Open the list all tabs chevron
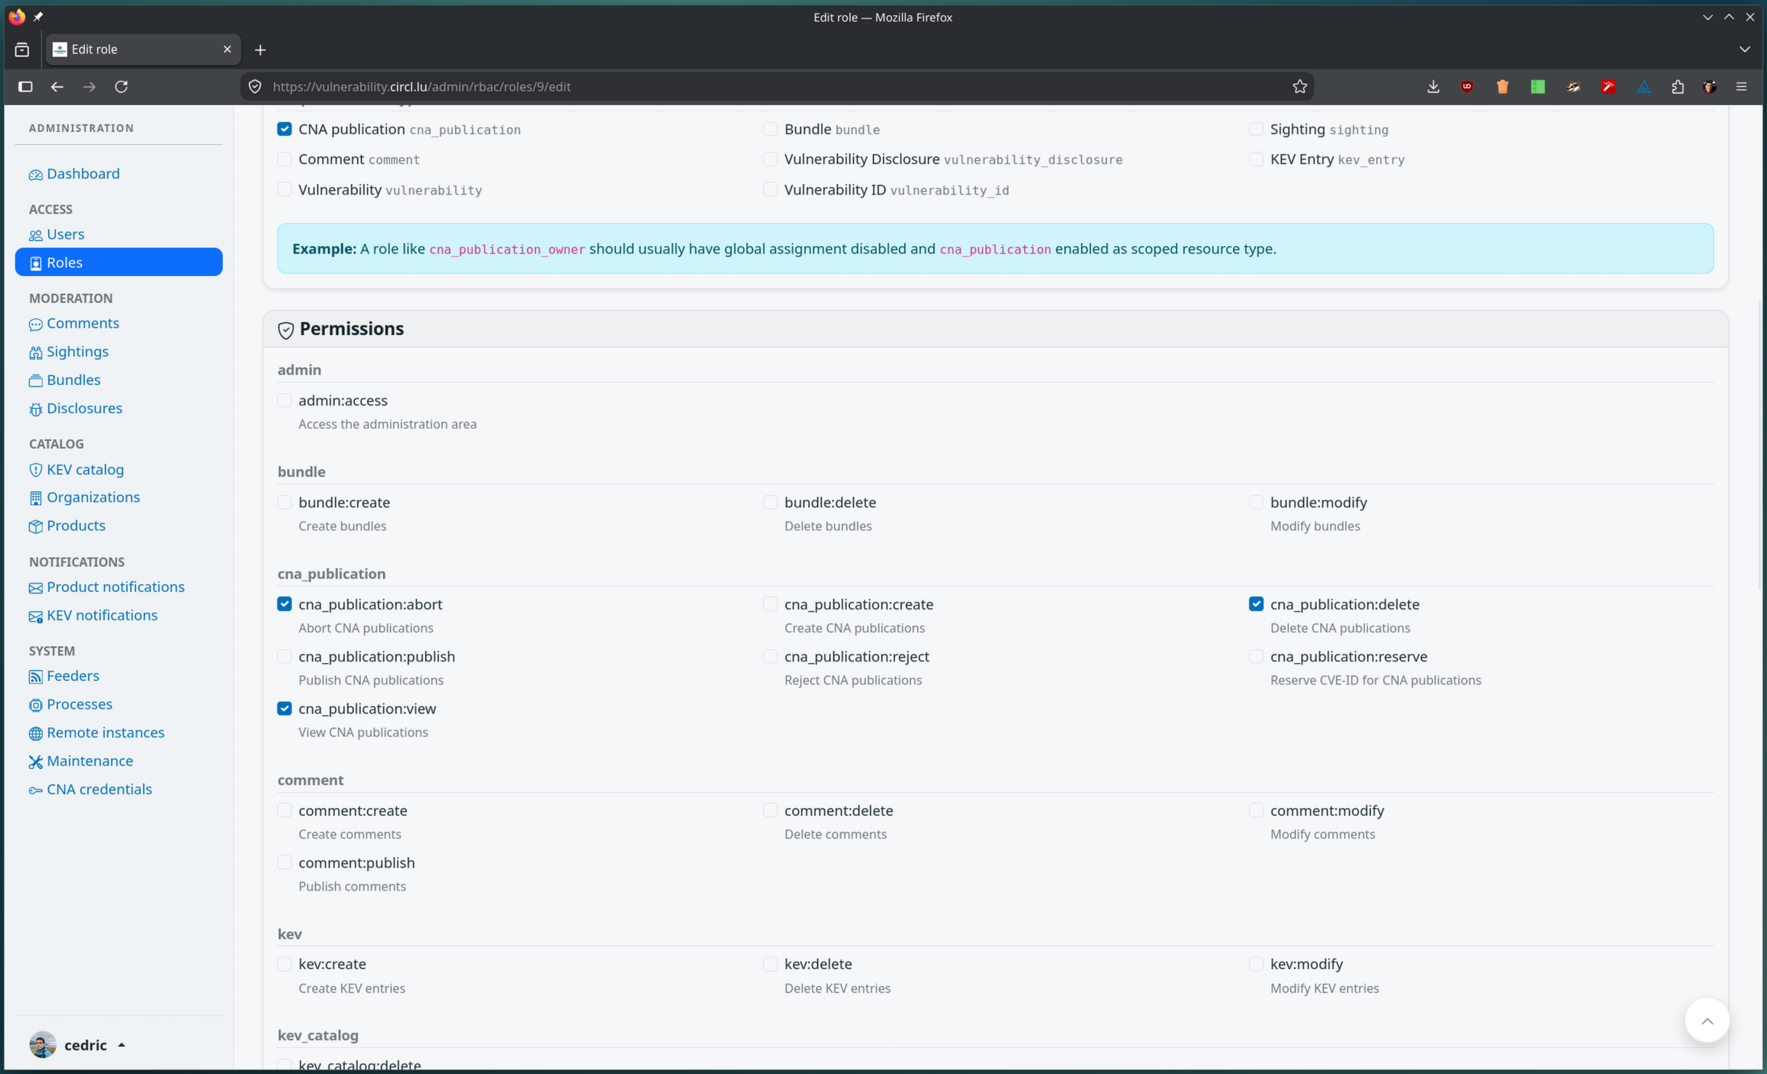 click(1745, 50)
